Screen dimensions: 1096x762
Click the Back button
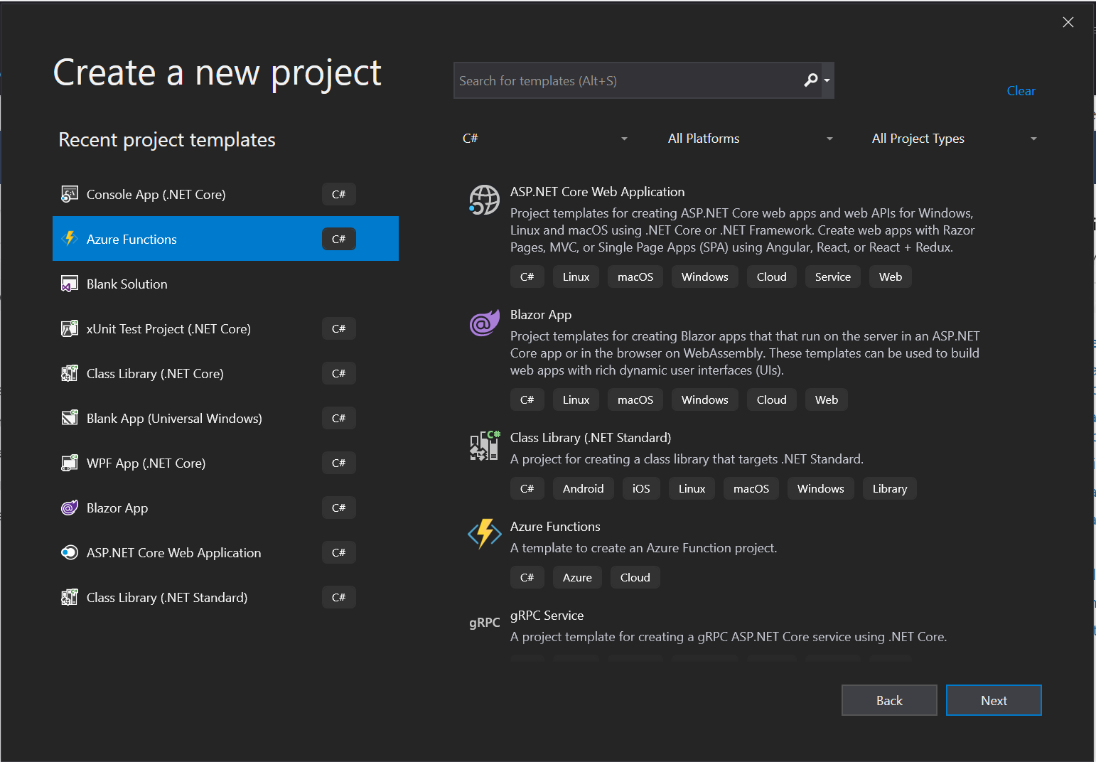pyautogui.click(x=889, y=700)
